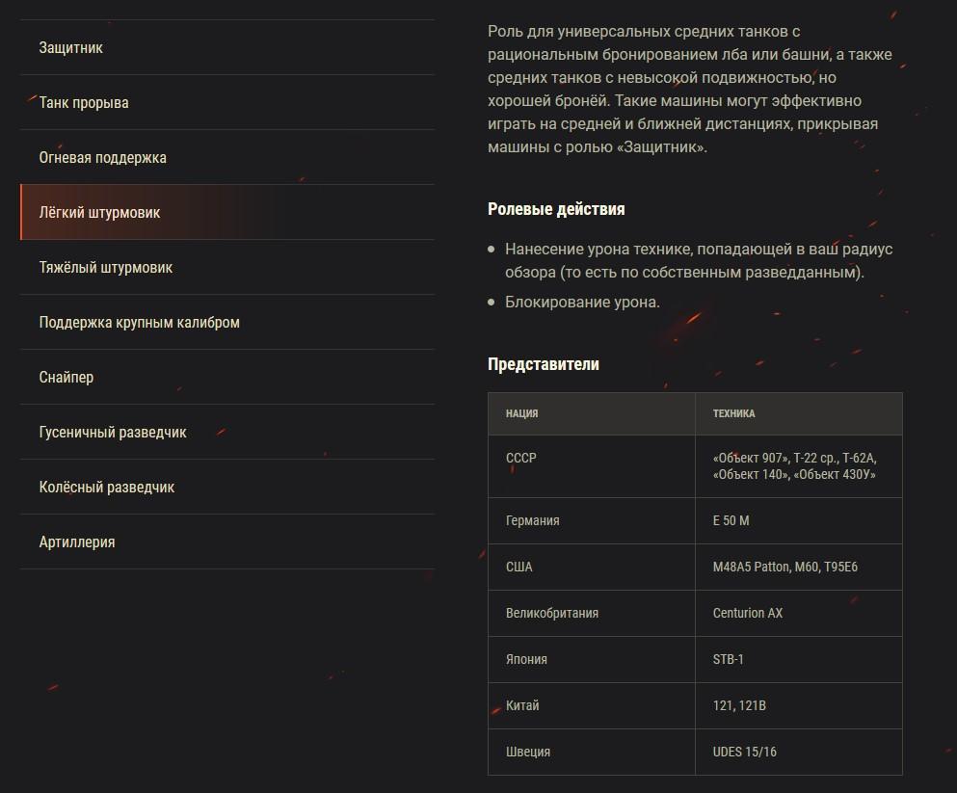This screenshot has width=957, height=793.
Task: Select the Танк прорыва menu item
Action: point(84,102)
